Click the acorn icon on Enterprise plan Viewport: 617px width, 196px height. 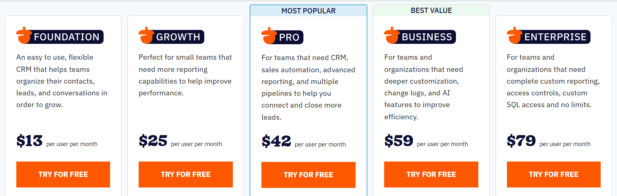pos(514,36)
